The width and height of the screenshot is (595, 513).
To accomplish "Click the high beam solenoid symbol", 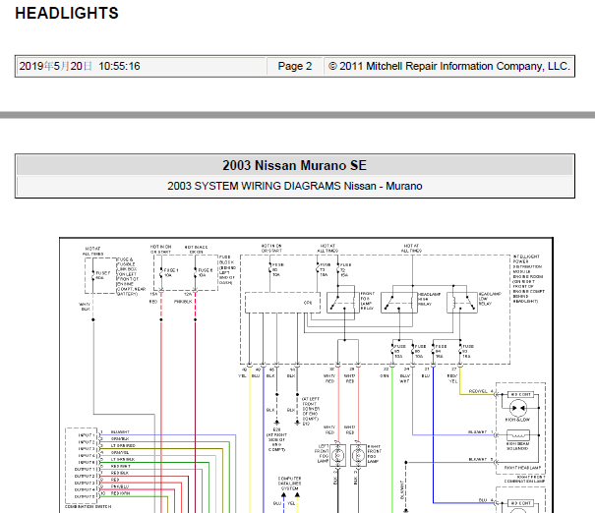I will 518,435.
